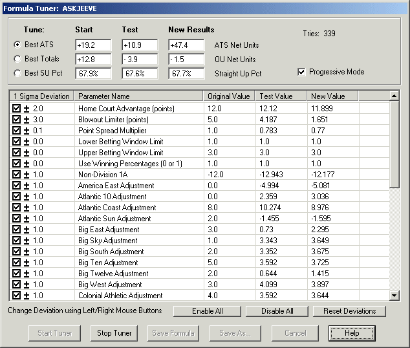Click the Reset Deviations button
The width and height of the screenshot is (410, 348).
coord(349,311)
